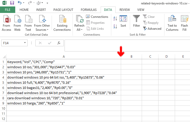Click the Redo arrow icon

click(x=30, y=3)
